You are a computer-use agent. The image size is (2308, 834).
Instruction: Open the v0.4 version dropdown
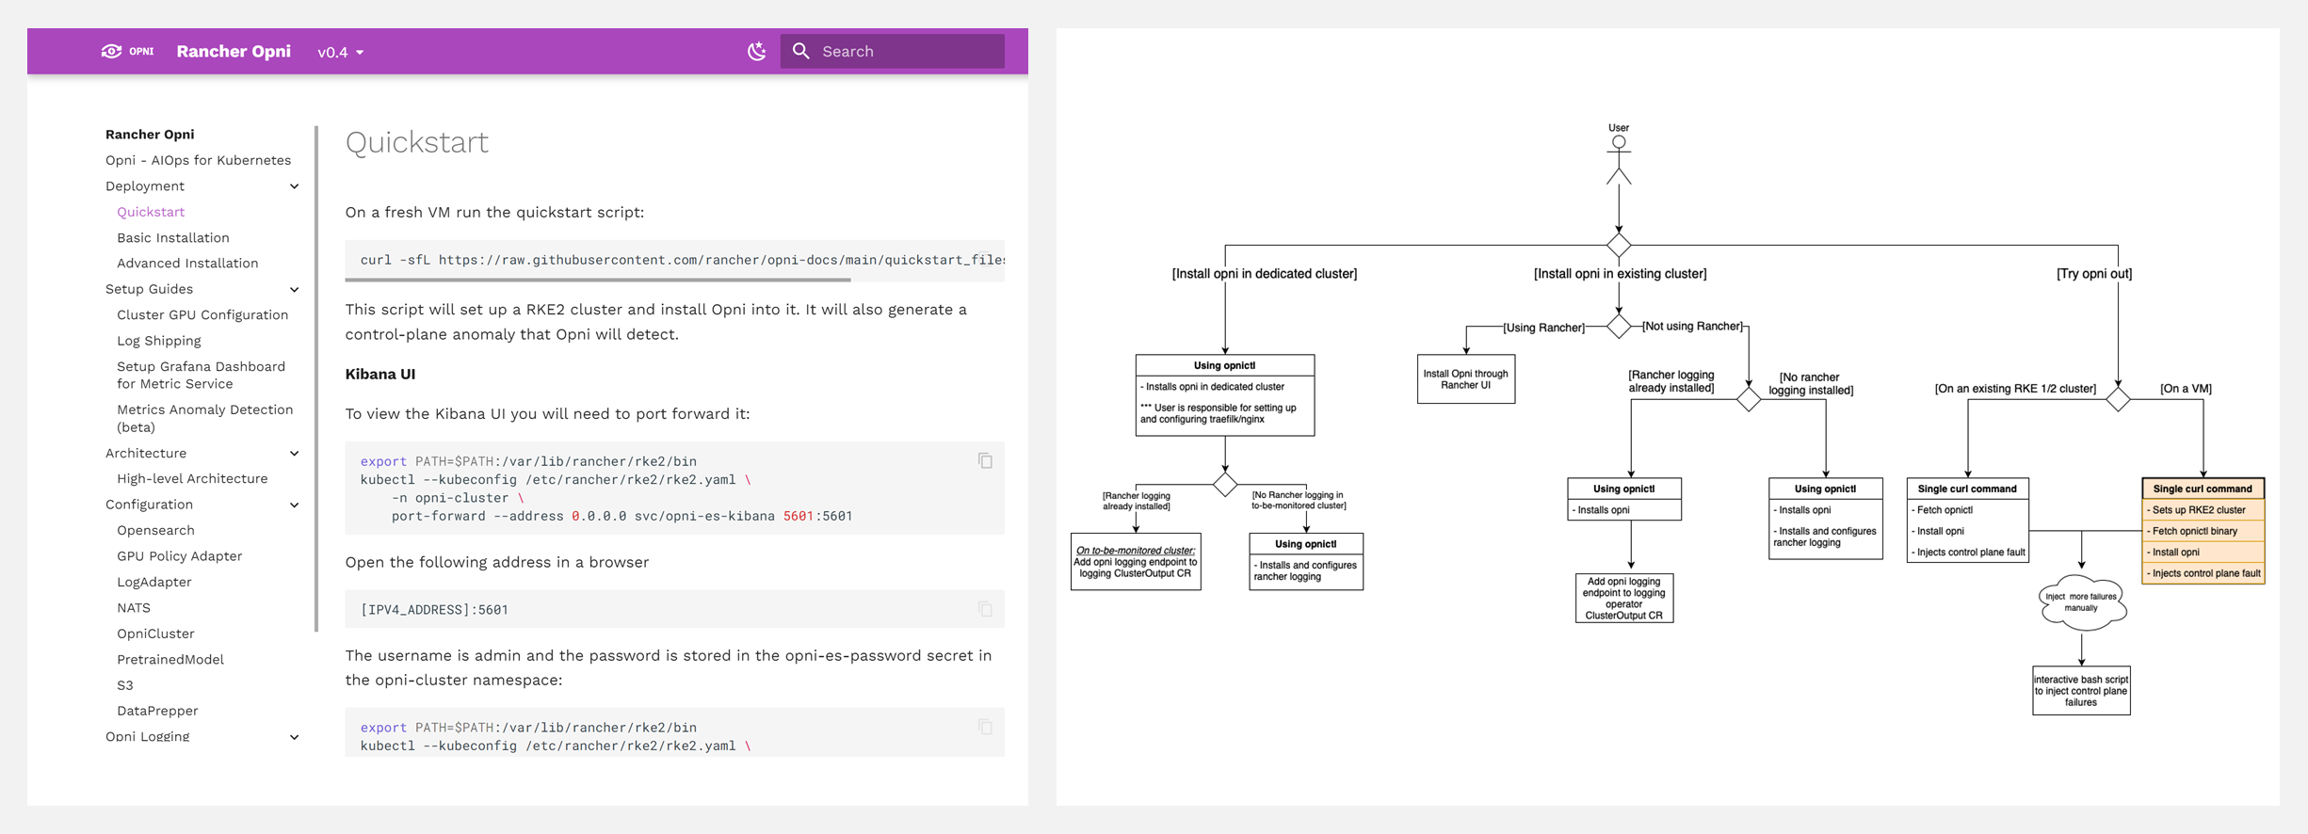tap(340, 52)
